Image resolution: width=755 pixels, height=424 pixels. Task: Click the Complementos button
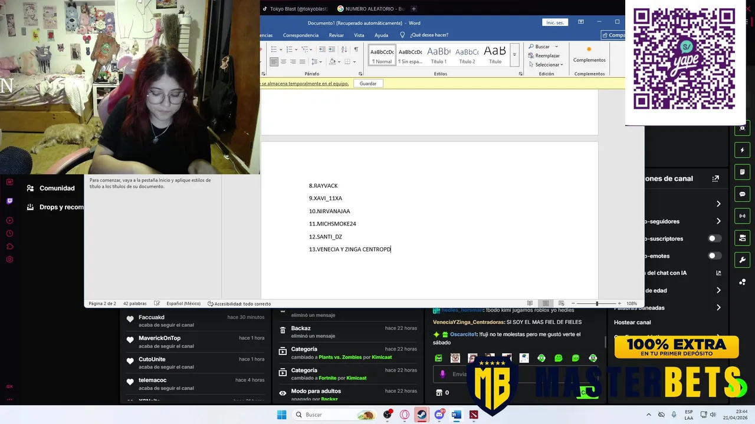tap(589, 55)
